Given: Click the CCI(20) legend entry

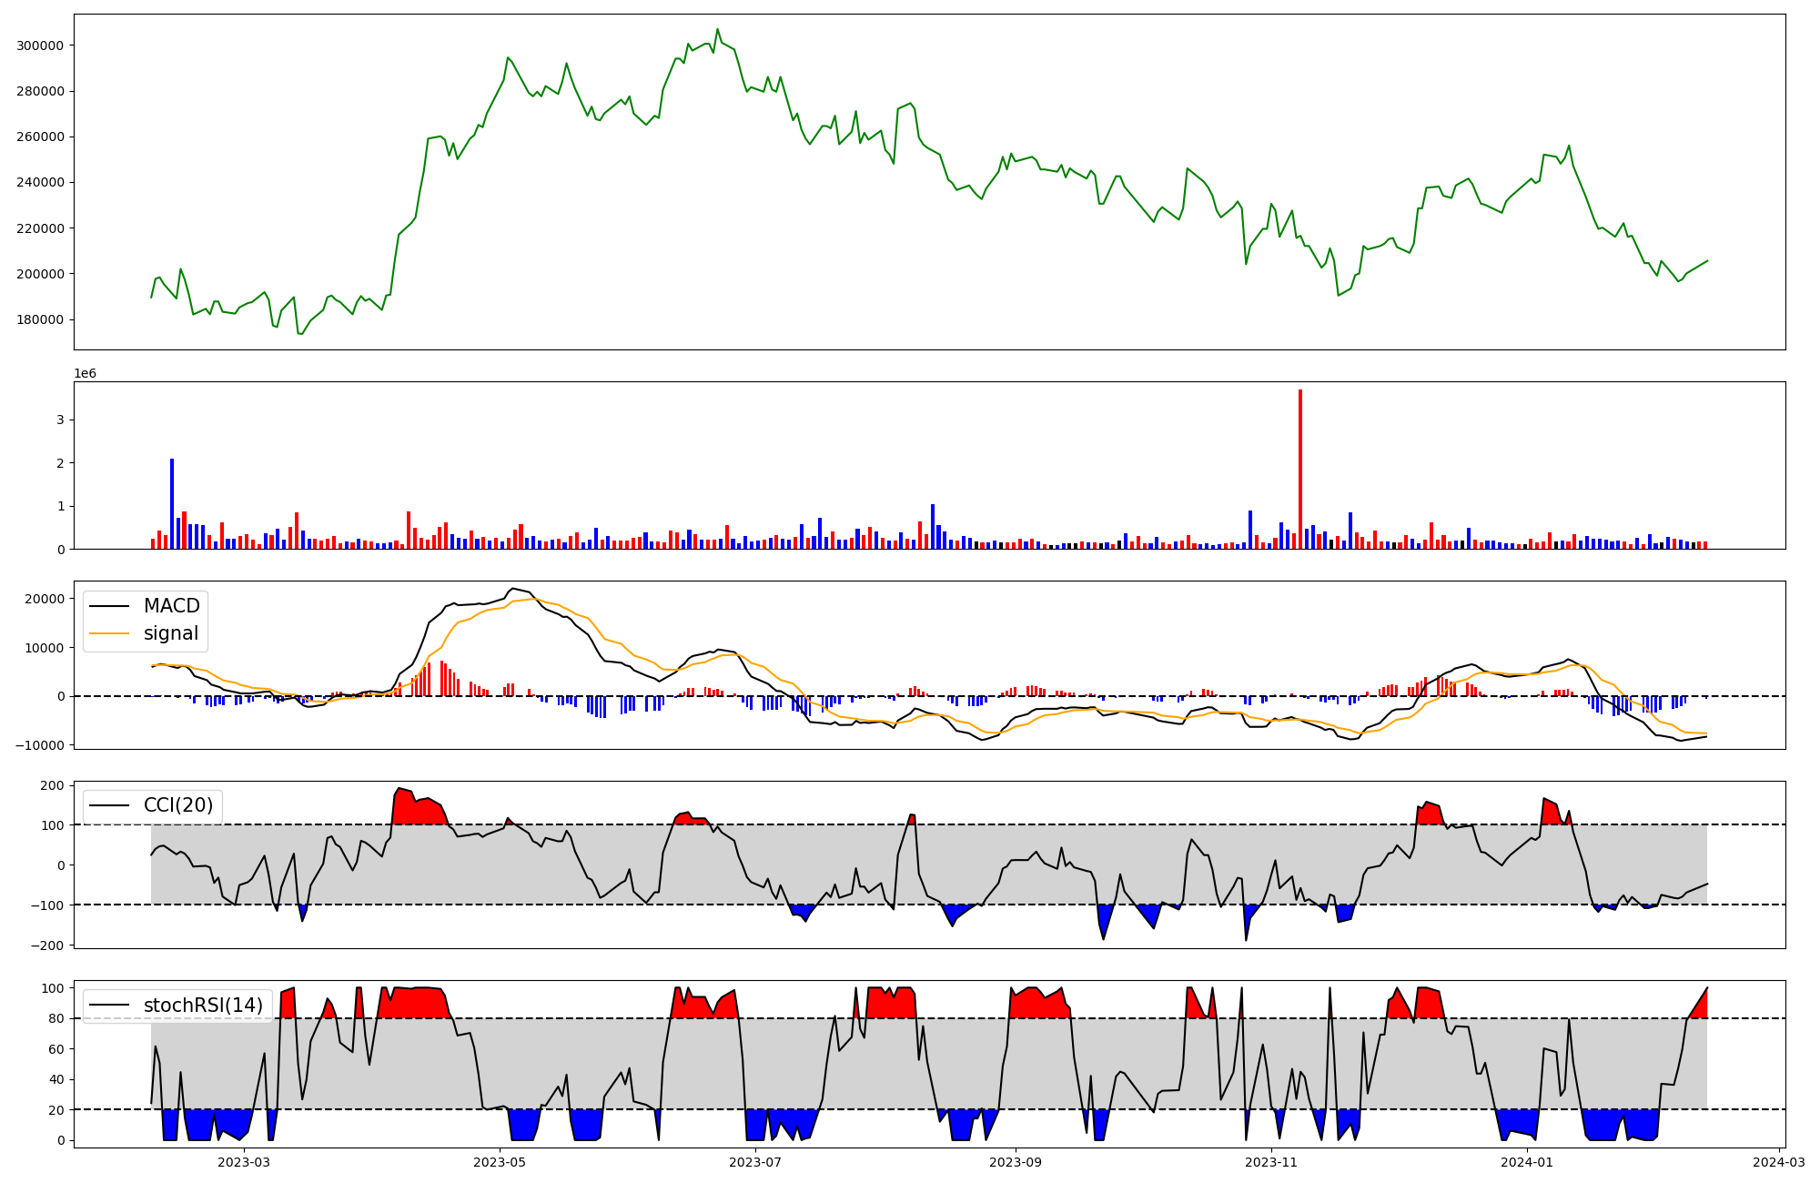Looking at the screenshot, I should pyautogui.click(x=177, y=805).
